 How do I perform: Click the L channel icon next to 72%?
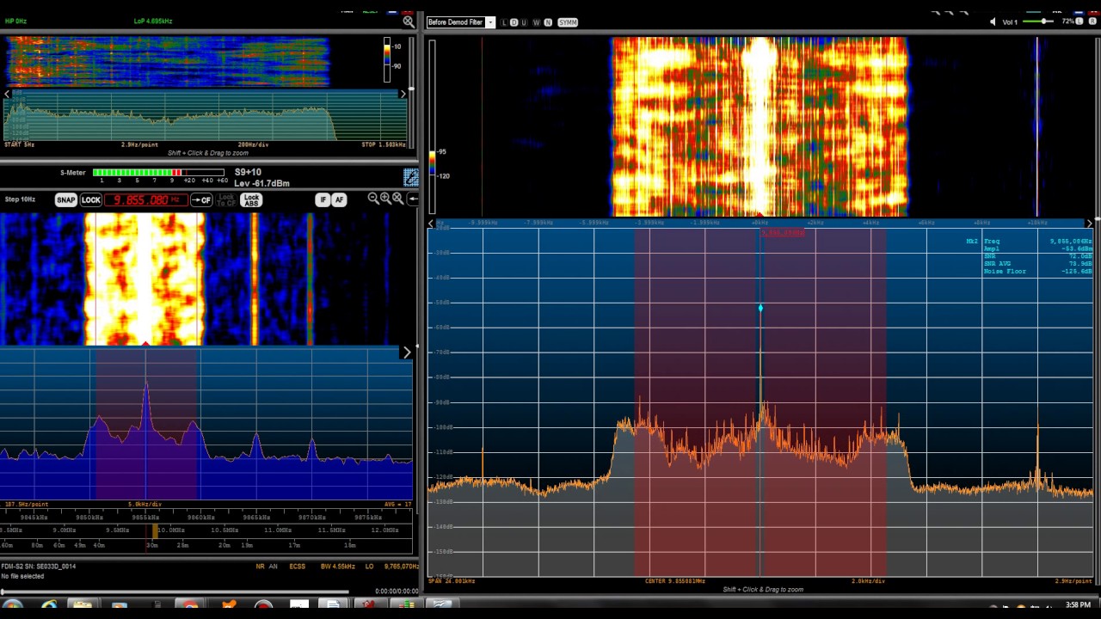tap(1079, 21)
